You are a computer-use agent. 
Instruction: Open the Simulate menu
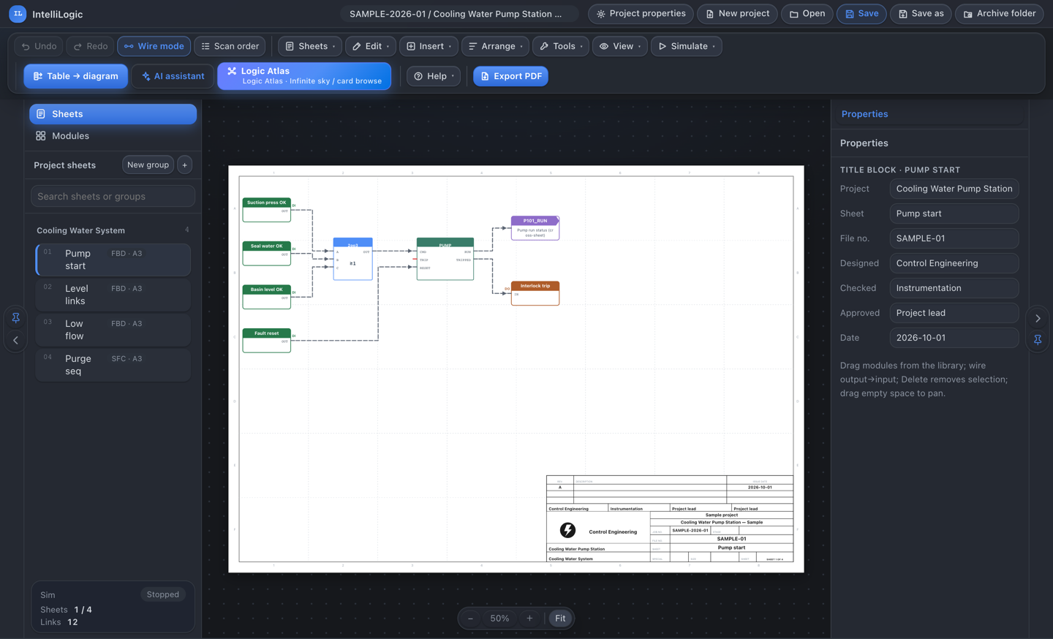tap(687, 46)
